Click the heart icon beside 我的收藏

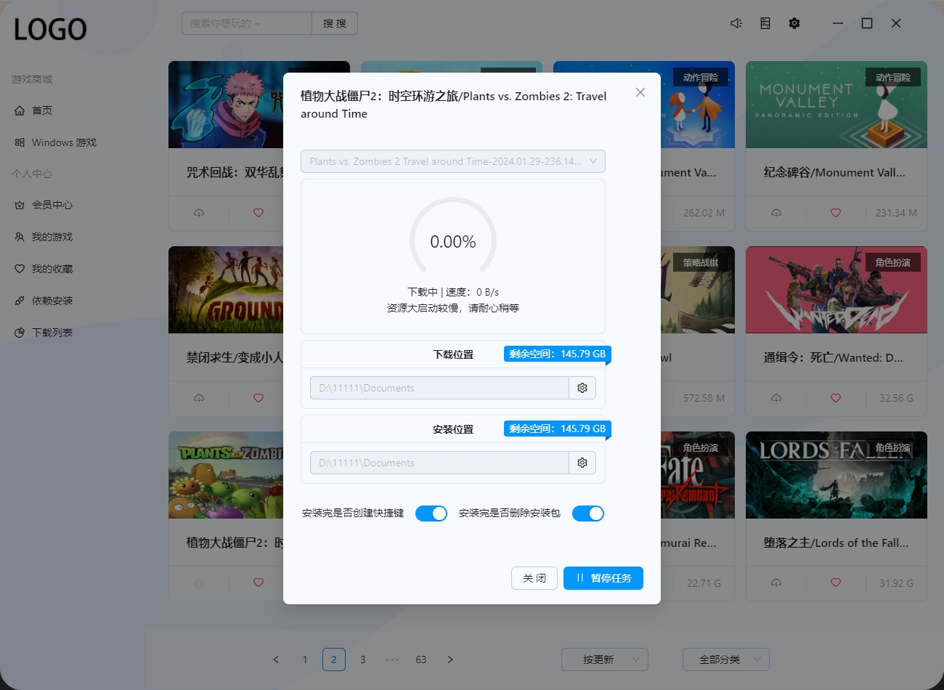click(20, 269)
